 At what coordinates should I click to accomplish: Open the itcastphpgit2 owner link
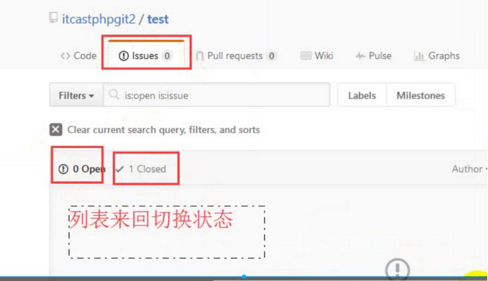(99, 19)
